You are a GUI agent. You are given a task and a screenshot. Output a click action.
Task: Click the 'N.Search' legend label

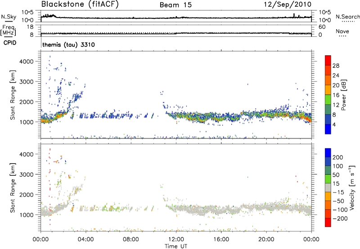(x=347, y=17)
